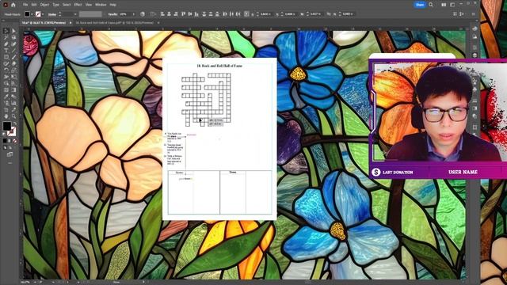This screenshot has height=285, width=507.
Task: Click the crossword title text on the artboard
Action: coord(219,66)
